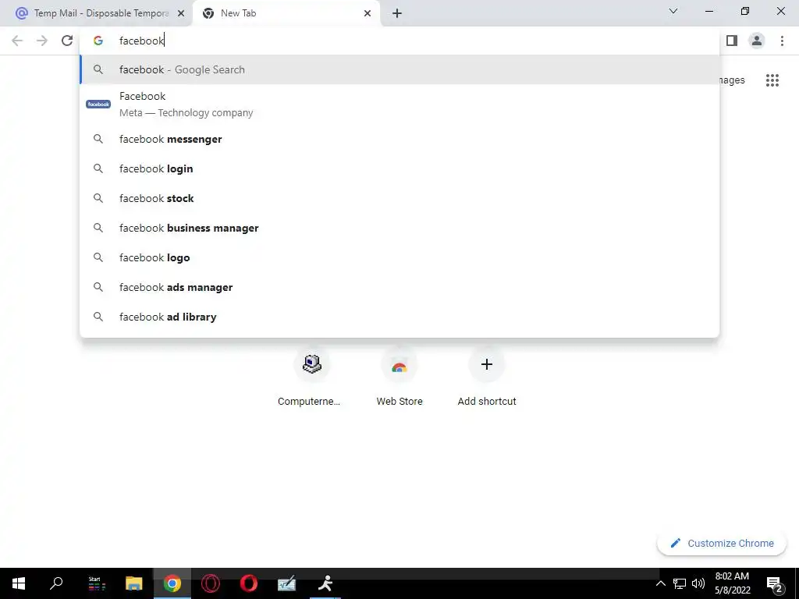
Task: Click the address bar containing facebook
Action: 399,41
